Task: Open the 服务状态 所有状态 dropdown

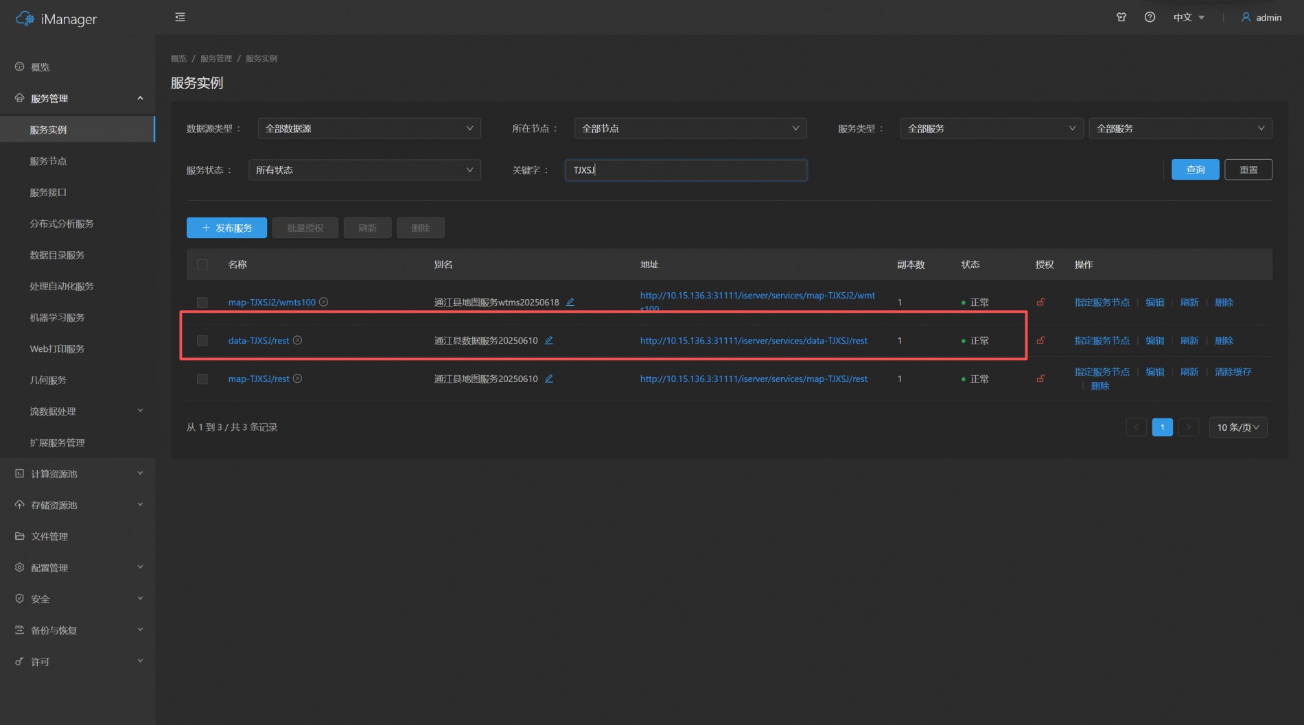Action: point(364,170)
